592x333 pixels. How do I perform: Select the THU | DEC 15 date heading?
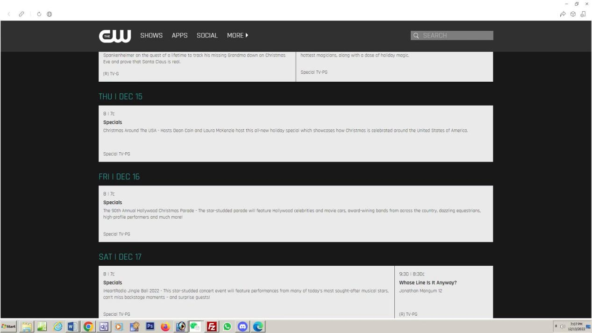(x=121, y=97)
